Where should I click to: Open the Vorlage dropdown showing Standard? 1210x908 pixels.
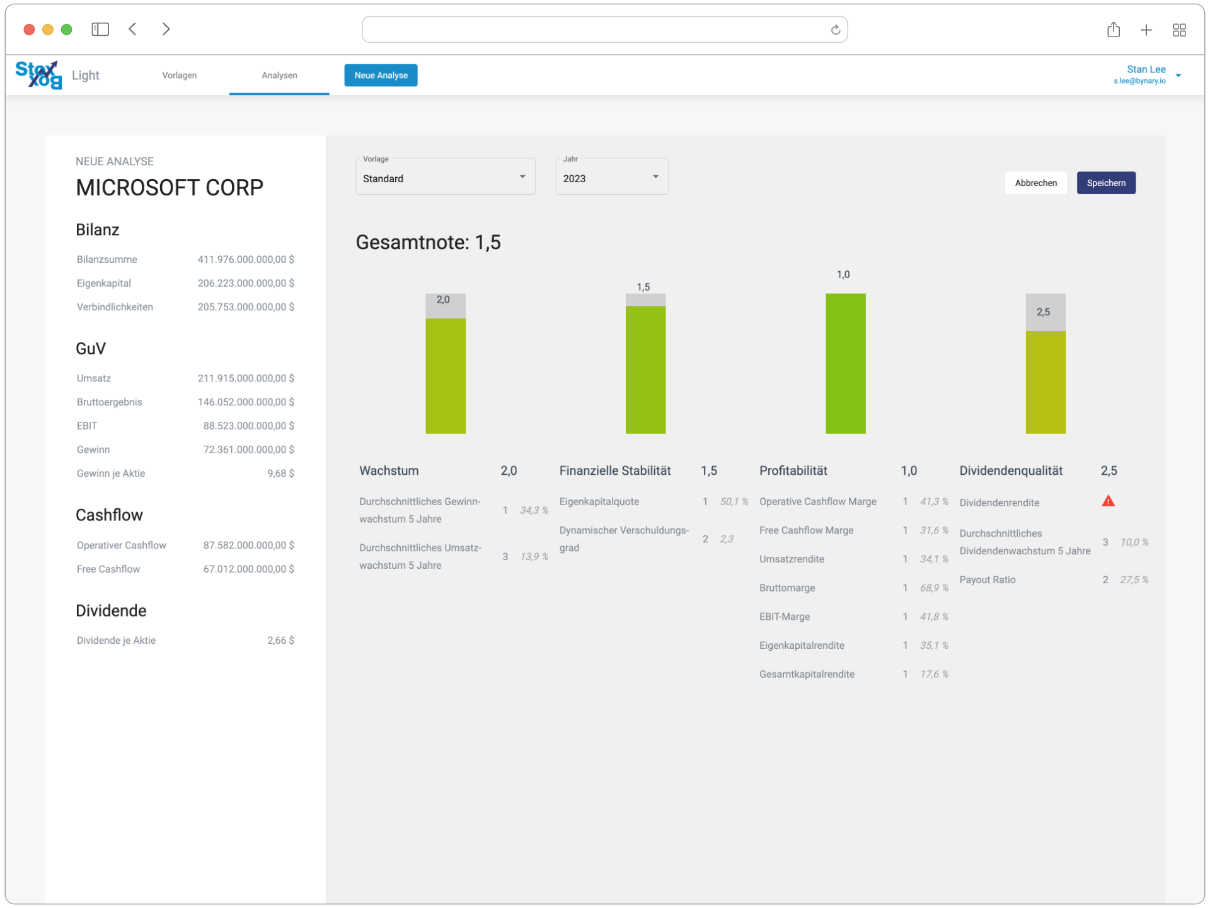coord(446,178)
